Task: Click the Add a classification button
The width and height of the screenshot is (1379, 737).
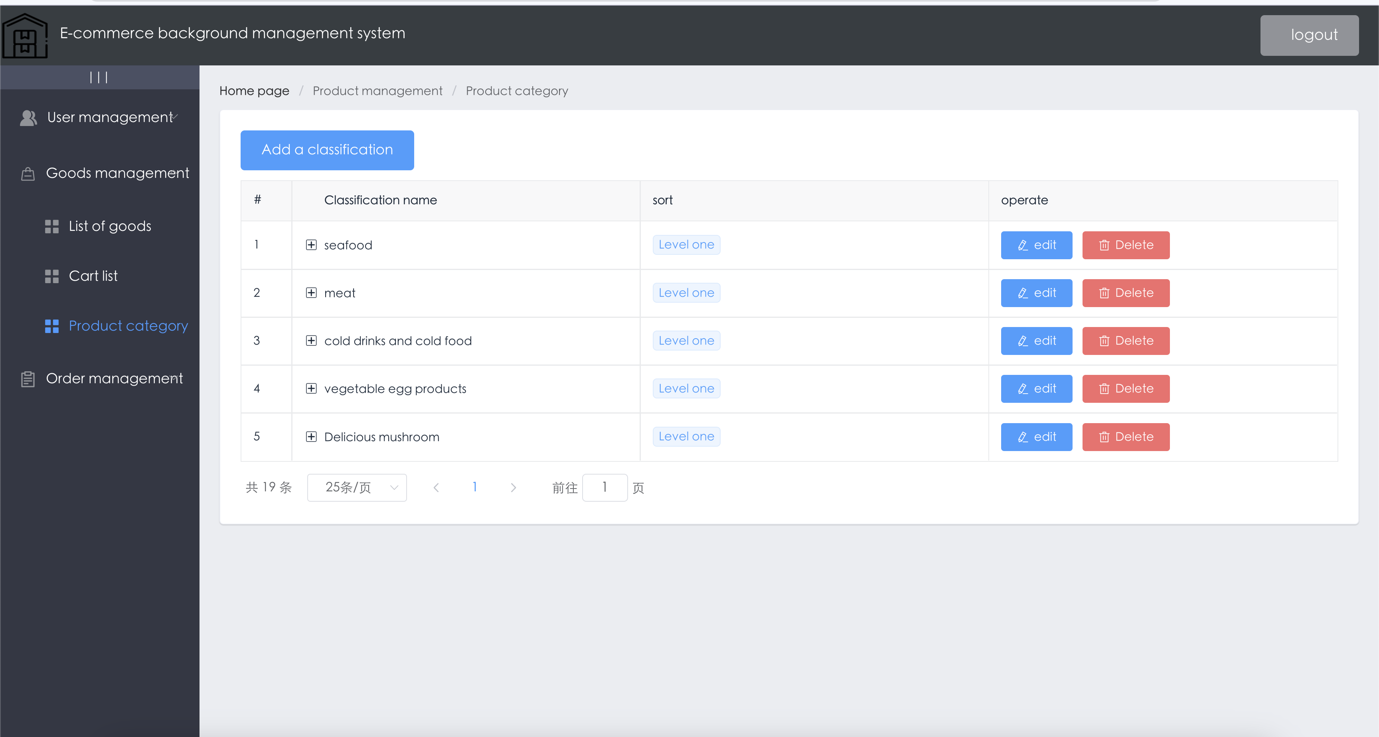Action: pos(327,150)
